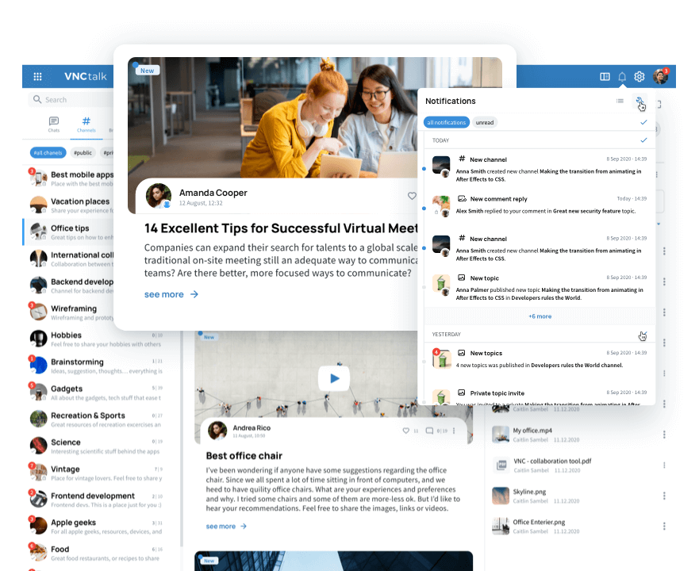Screen dimensions: 699x571
Task: Open the notifications bell icon
Action: (x=622, y=77)
